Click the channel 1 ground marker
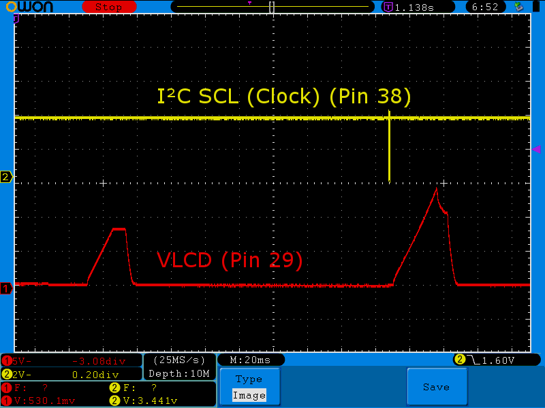This screenshot has width=545, height=408. coord(6,288)
